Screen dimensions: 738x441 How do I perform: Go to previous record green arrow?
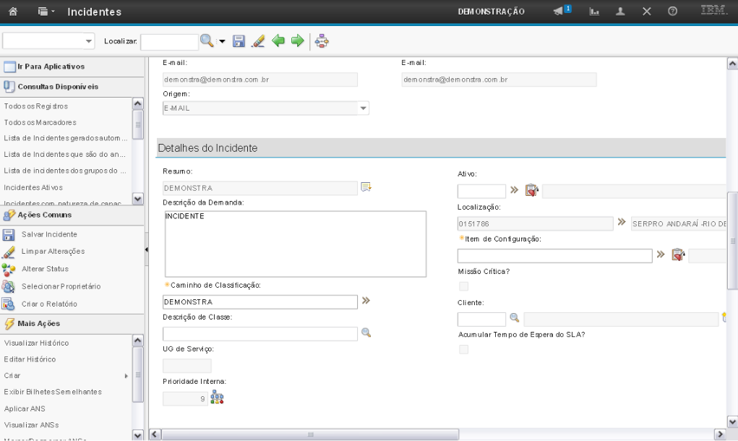point(278,42)
